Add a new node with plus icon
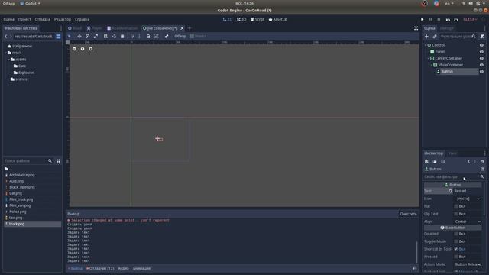Viewport: 489px width, 275px height. pos(426,37)
